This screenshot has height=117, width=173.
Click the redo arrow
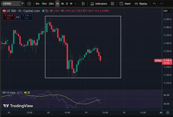point(161,4)
